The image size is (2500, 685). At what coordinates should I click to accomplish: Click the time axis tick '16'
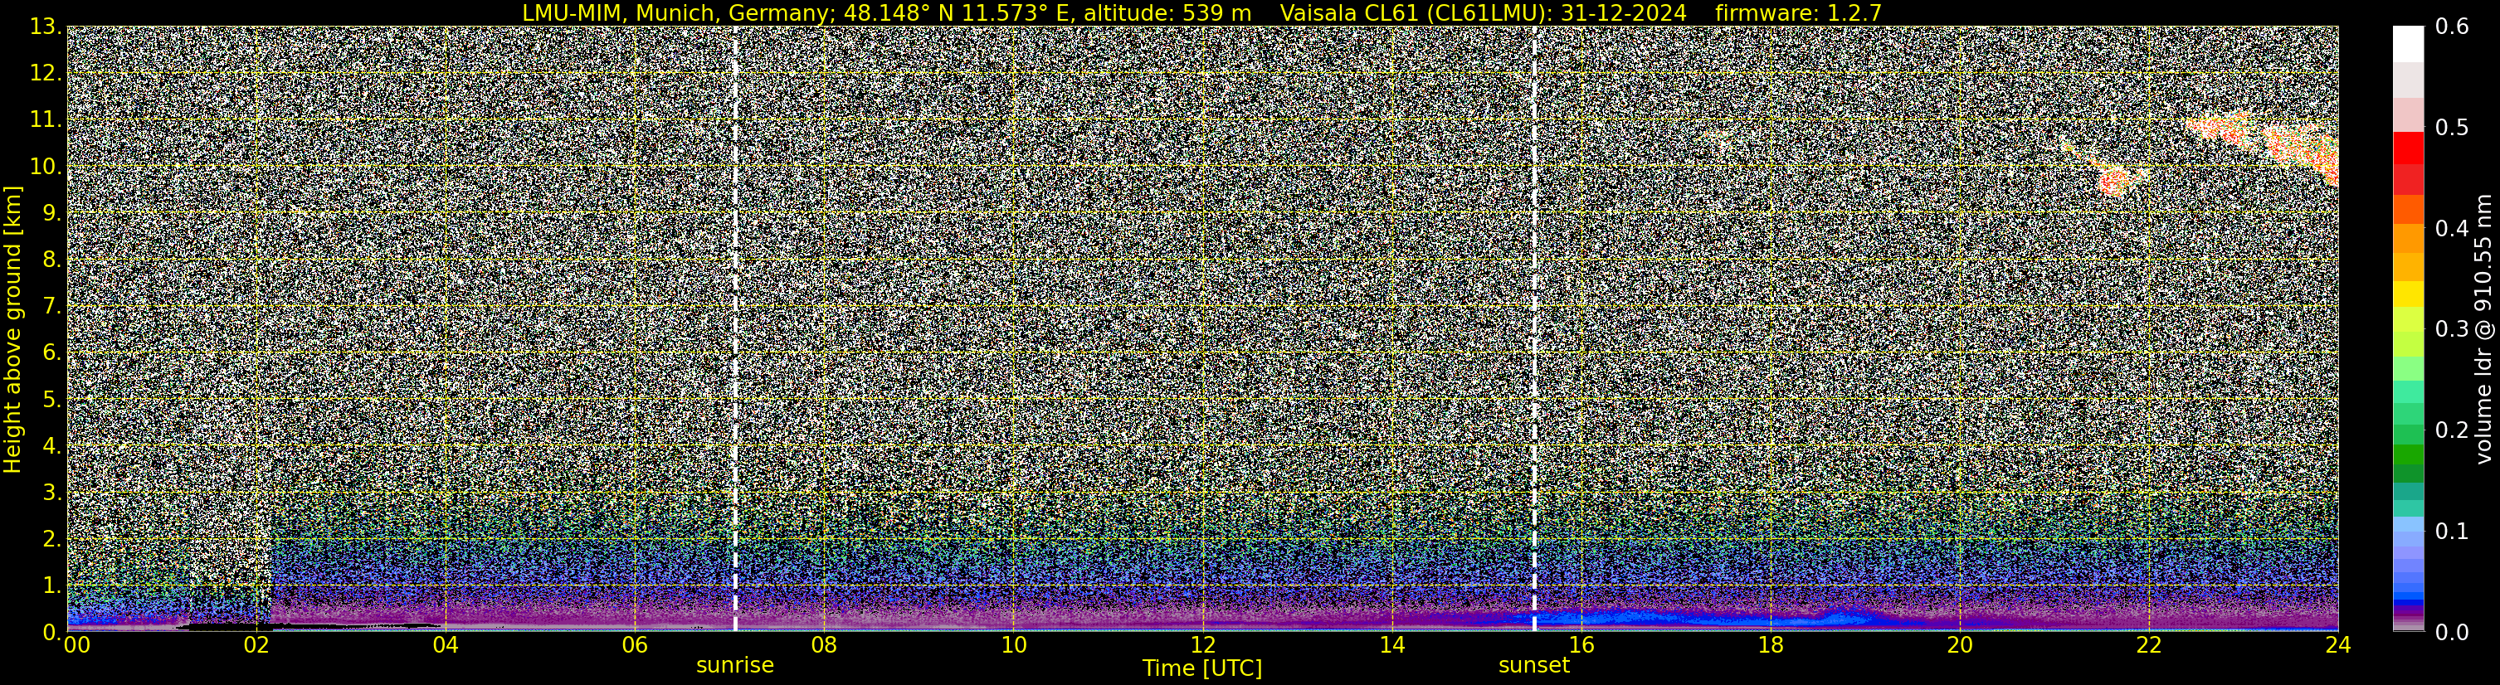tap(1581, 645)
